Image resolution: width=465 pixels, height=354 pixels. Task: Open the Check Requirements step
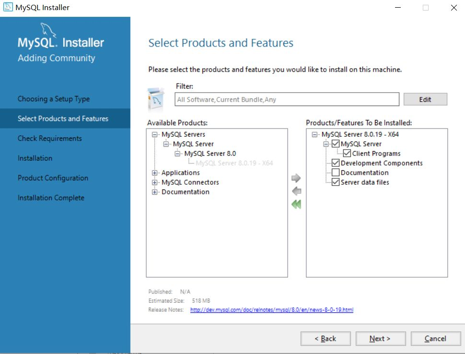click(49, 138)
